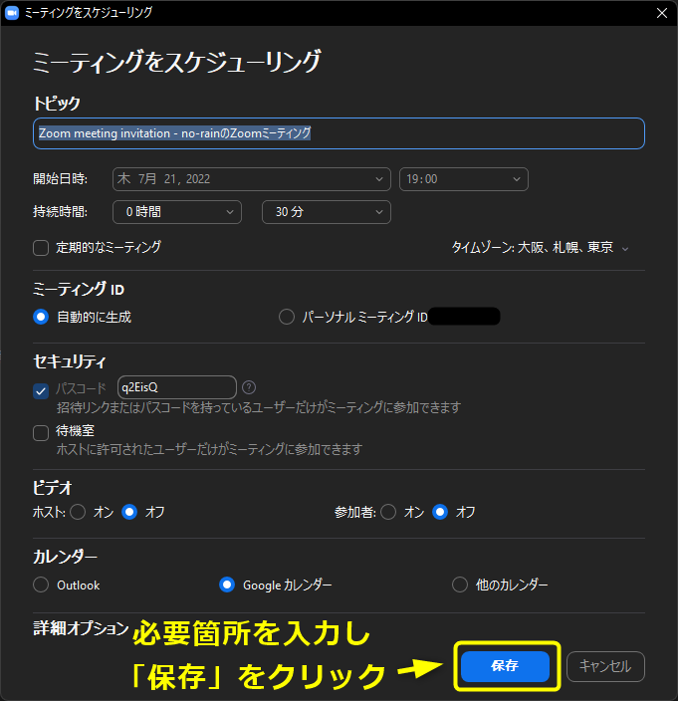Image resolution: width=678 pixels, height=701 pixels.
Task: Open the 30 分 duration minutes dropdown
Action: (x=327, y=212)
